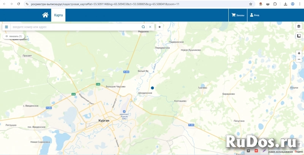Viewport: 304px width, 155px height.
Task: Reload the page in the browser
Action: point(18,4)
